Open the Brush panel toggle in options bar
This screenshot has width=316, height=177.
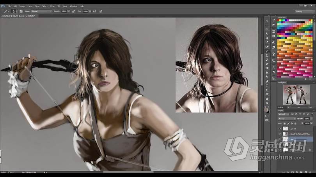click(21, 11)
